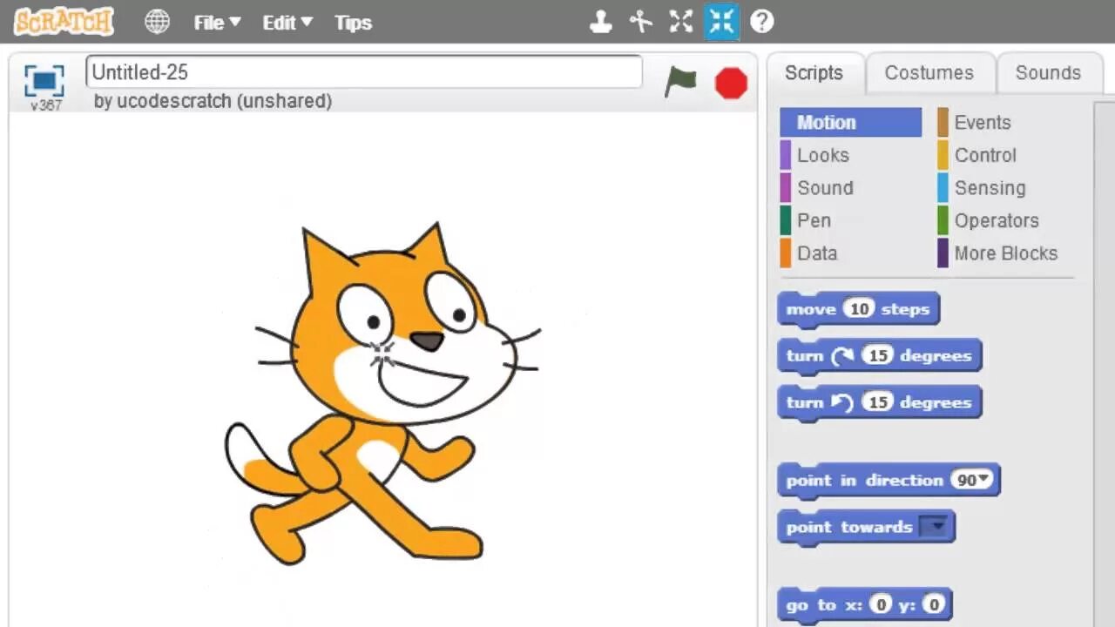
Task: Open the File menu
Action: (x=217, y=23)
